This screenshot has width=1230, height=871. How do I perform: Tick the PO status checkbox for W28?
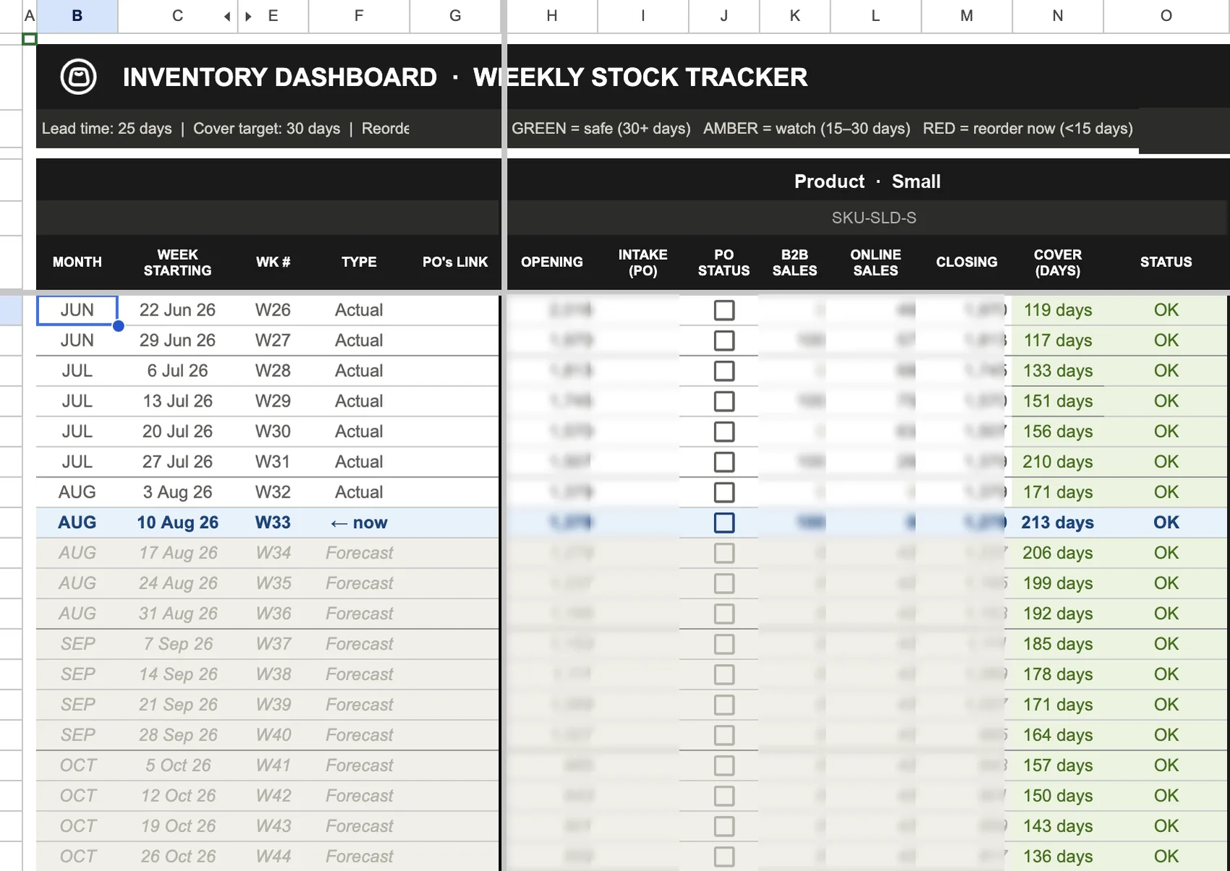724,371
